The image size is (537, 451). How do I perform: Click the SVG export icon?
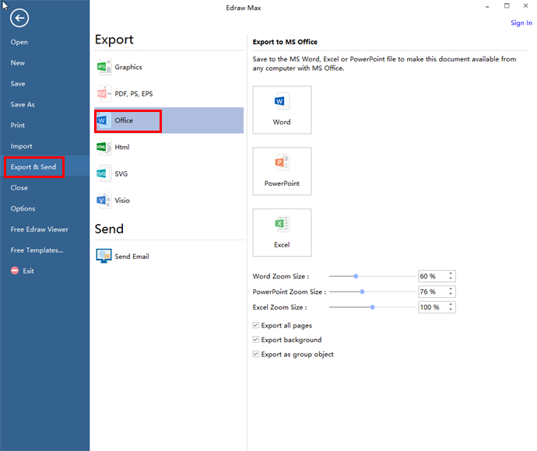[104, 174]
